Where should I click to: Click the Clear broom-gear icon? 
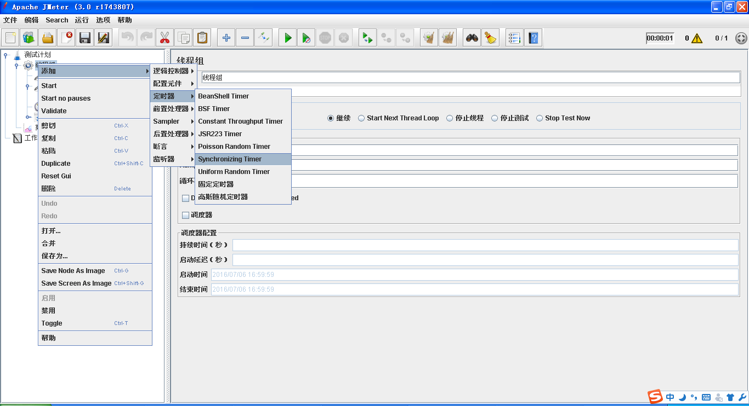coord(429,38)
